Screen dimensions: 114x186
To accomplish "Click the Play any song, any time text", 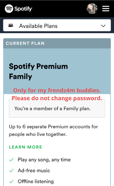I will pos(44,160).
